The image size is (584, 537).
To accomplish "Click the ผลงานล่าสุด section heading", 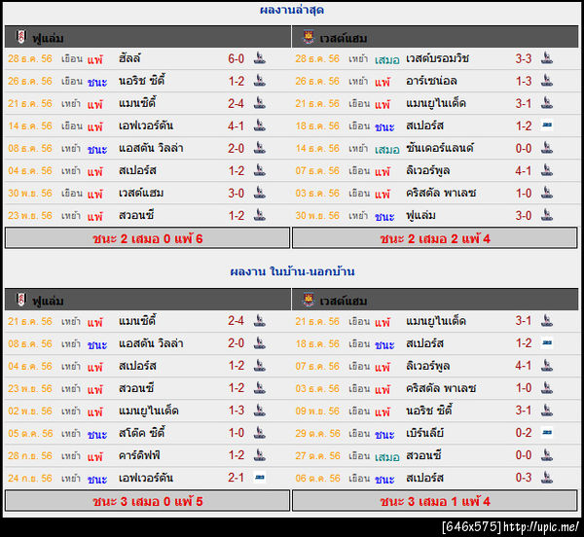I will tap(292, 10).
